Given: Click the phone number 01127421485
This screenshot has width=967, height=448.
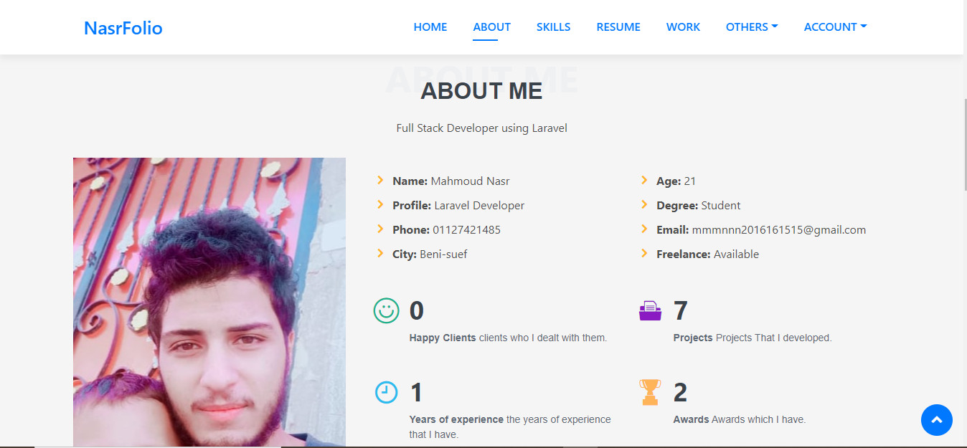Looking at the screenshot, I should tap(466, 230).
